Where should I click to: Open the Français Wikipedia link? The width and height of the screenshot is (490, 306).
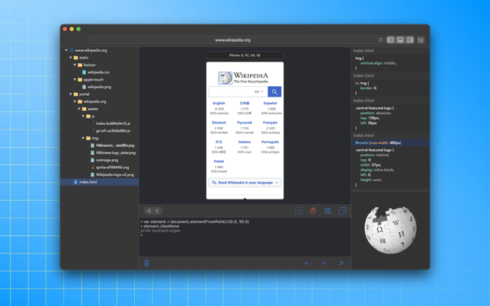270,123
